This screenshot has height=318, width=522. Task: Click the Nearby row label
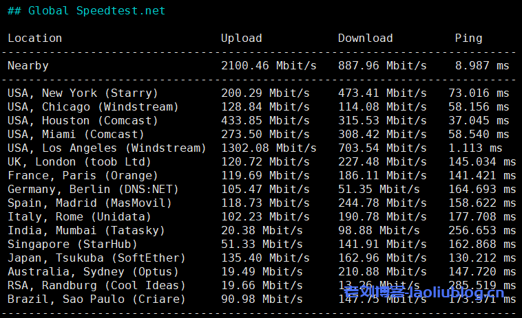[x=28, y=66]
